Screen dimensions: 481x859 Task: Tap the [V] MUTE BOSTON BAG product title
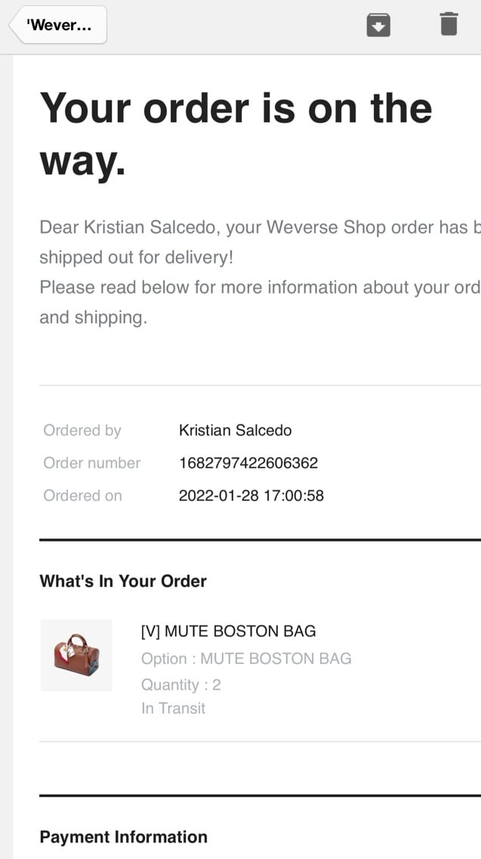coord(229,631)
